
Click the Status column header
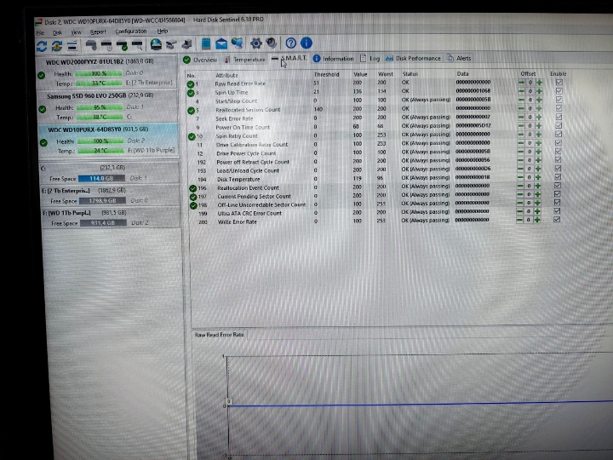[410, 74]
